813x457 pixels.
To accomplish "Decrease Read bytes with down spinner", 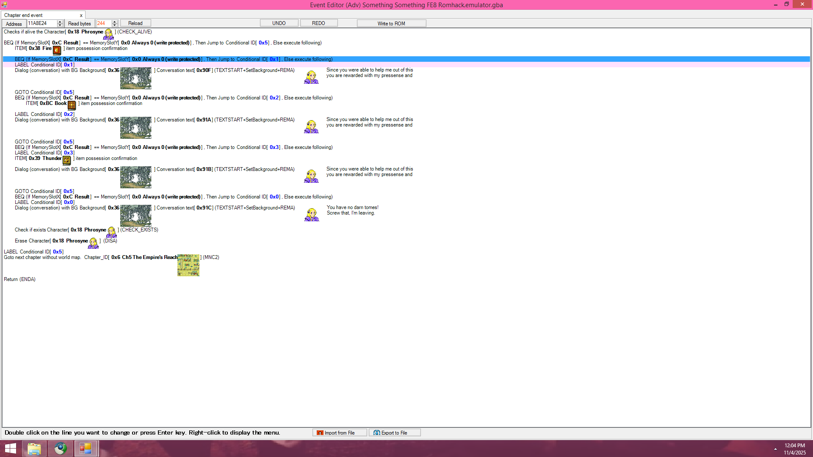I will tap(115, 25).
